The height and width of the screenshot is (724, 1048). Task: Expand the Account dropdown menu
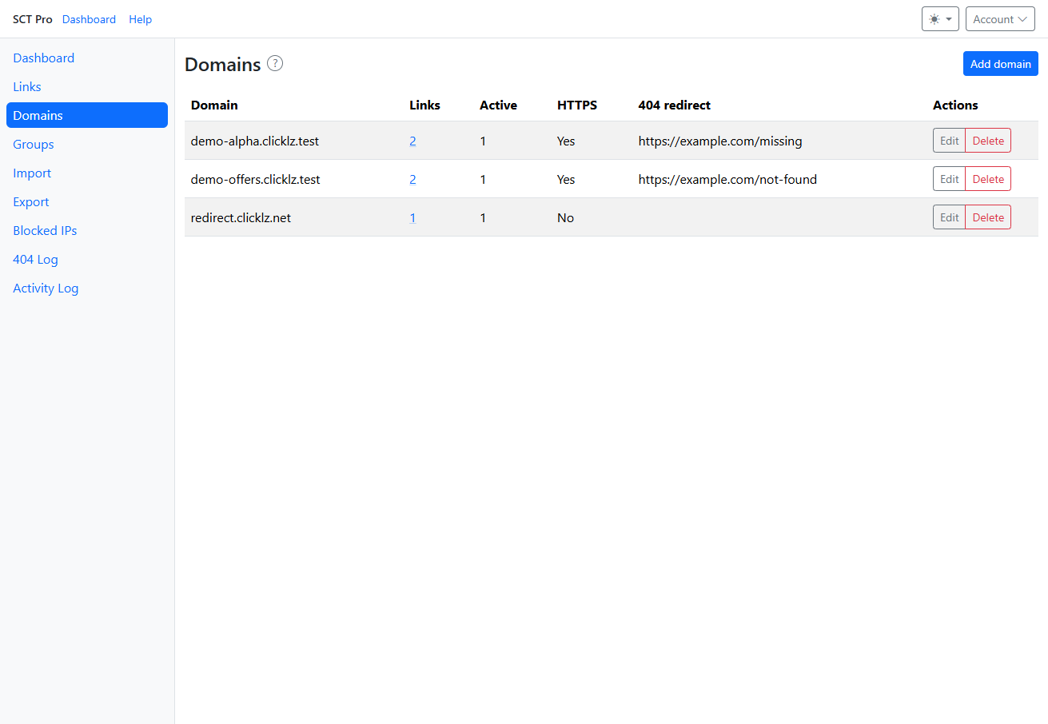tap(1000, 19)
